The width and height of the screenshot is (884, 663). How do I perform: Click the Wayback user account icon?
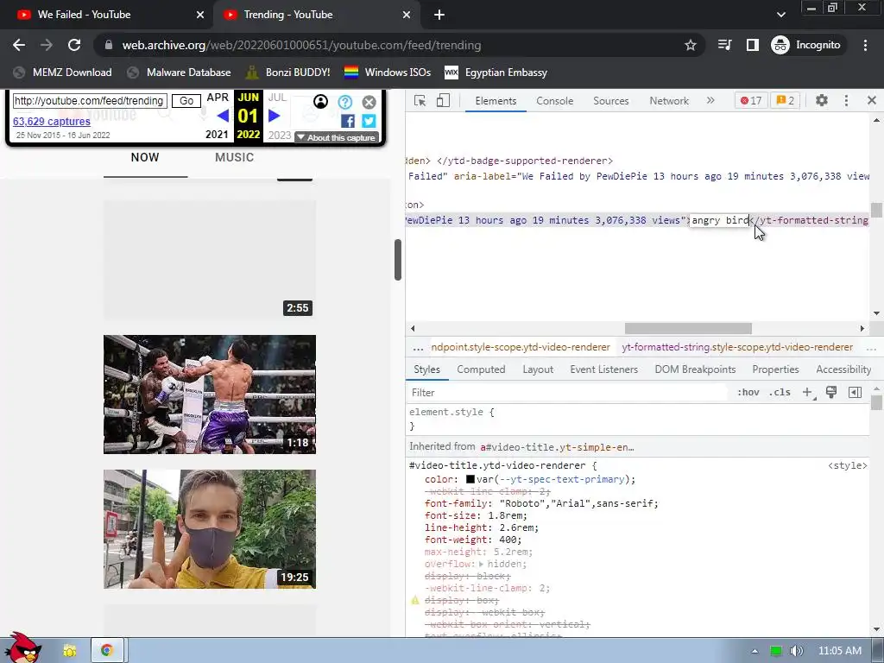click(x=320, y=102)
